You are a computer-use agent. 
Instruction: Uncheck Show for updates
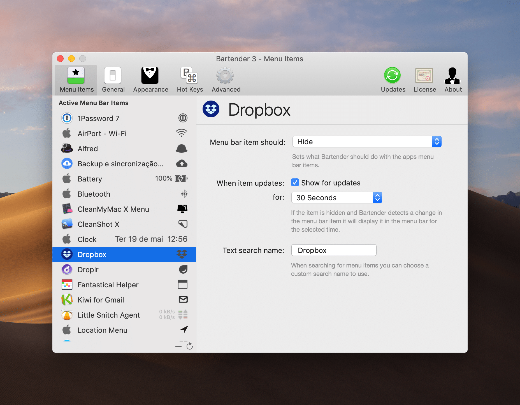(295, 183)
